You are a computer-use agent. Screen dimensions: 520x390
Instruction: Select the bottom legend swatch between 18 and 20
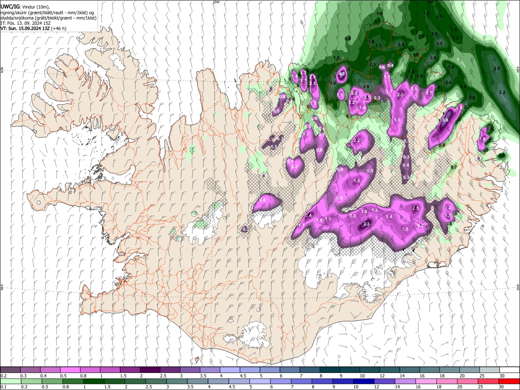click(447, 381)
